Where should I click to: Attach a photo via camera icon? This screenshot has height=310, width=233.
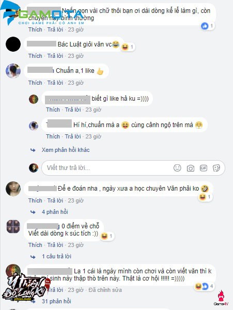(x=190, y=168)
